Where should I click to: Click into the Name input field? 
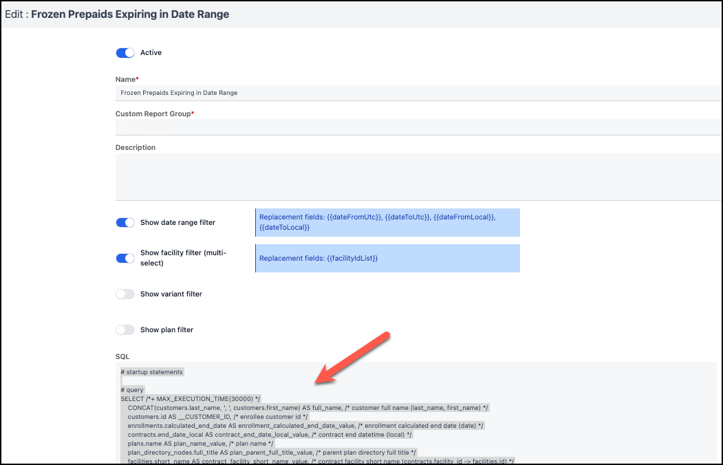click(x=413, y=93)
